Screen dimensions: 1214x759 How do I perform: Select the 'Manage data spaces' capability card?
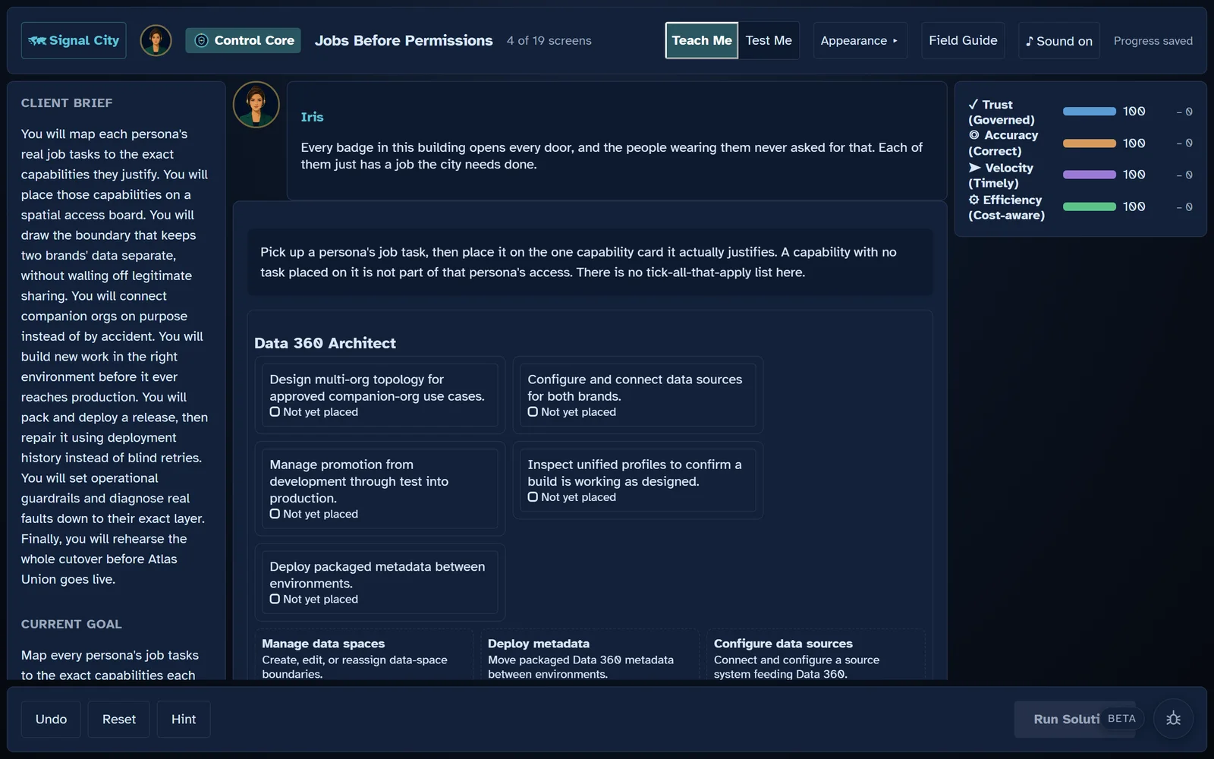pos(363,655)
